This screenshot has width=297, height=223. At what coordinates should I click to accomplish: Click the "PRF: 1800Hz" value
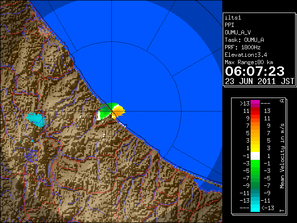click(x=243, y=47)
